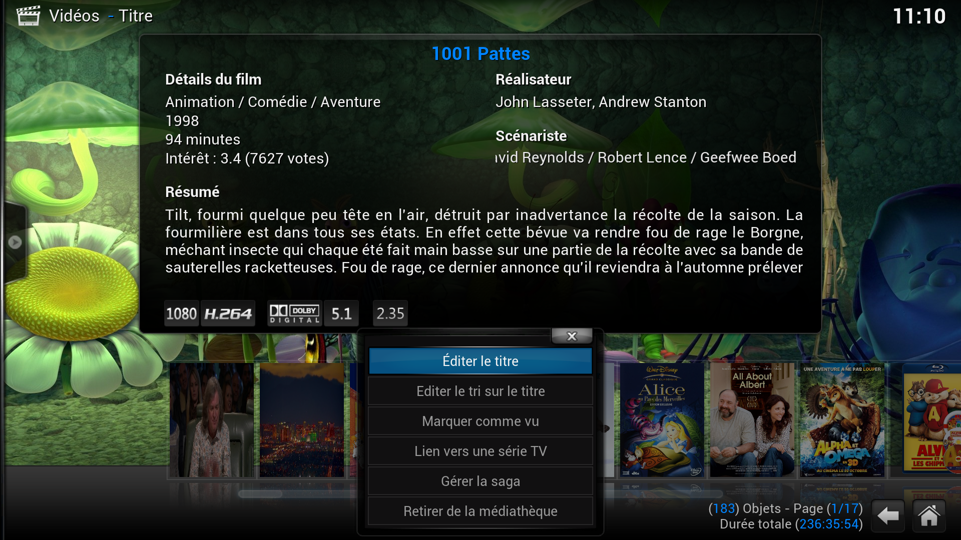Click the 5.1 channels badge
Image resolution: width=961 pixels, height=540 pixels.
pos(341,313)
